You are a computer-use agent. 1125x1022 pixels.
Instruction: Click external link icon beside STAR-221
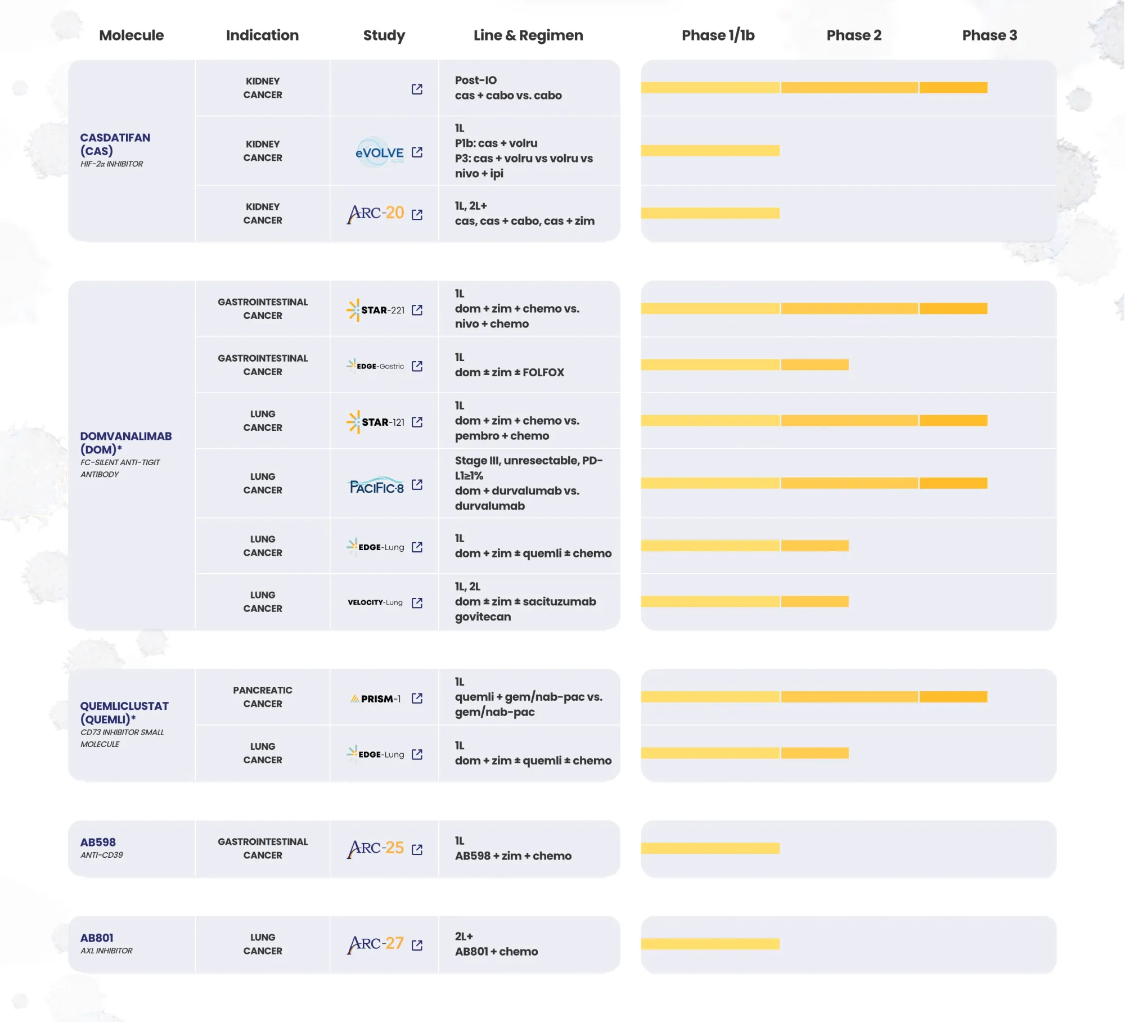(x=417, y=310)
